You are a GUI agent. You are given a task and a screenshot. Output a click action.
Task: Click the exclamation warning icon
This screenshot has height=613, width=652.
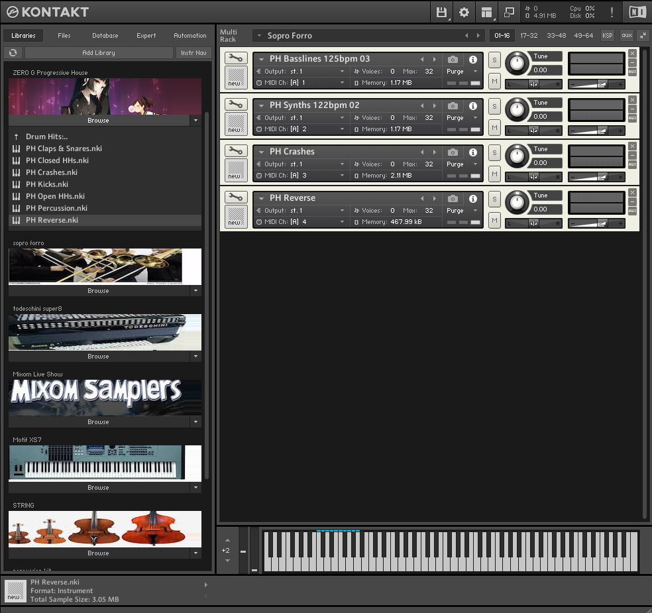[612, 12]
